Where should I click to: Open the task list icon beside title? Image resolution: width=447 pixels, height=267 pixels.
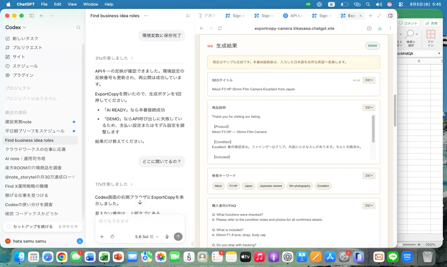[188, 16]
